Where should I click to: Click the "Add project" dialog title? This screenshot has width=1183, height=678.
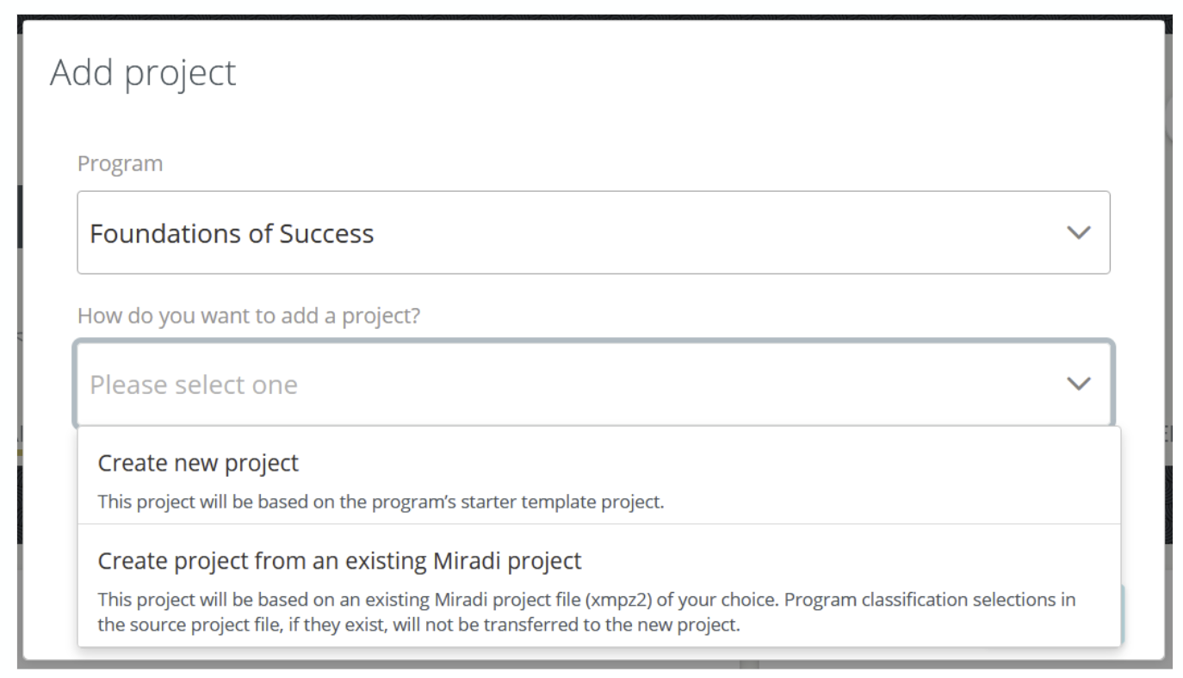point(143,73)
